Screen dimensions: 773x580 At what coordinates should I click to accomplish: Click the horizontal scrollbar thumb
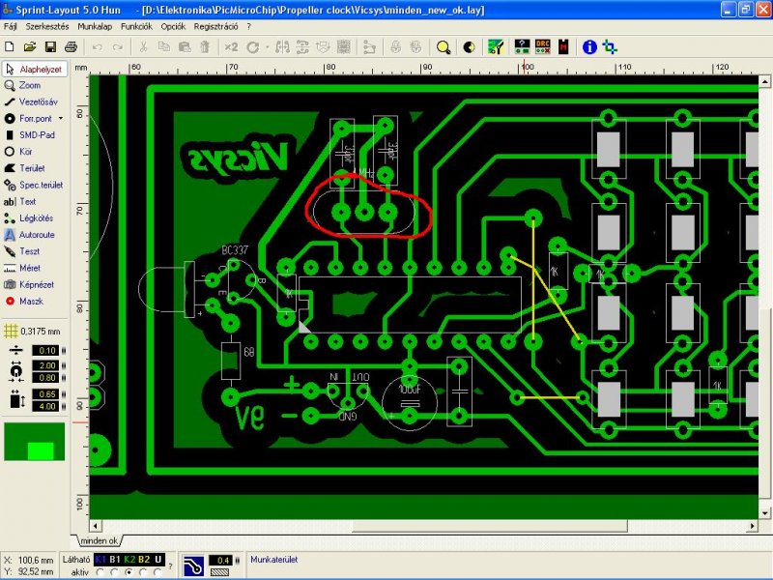pos(489,526)
